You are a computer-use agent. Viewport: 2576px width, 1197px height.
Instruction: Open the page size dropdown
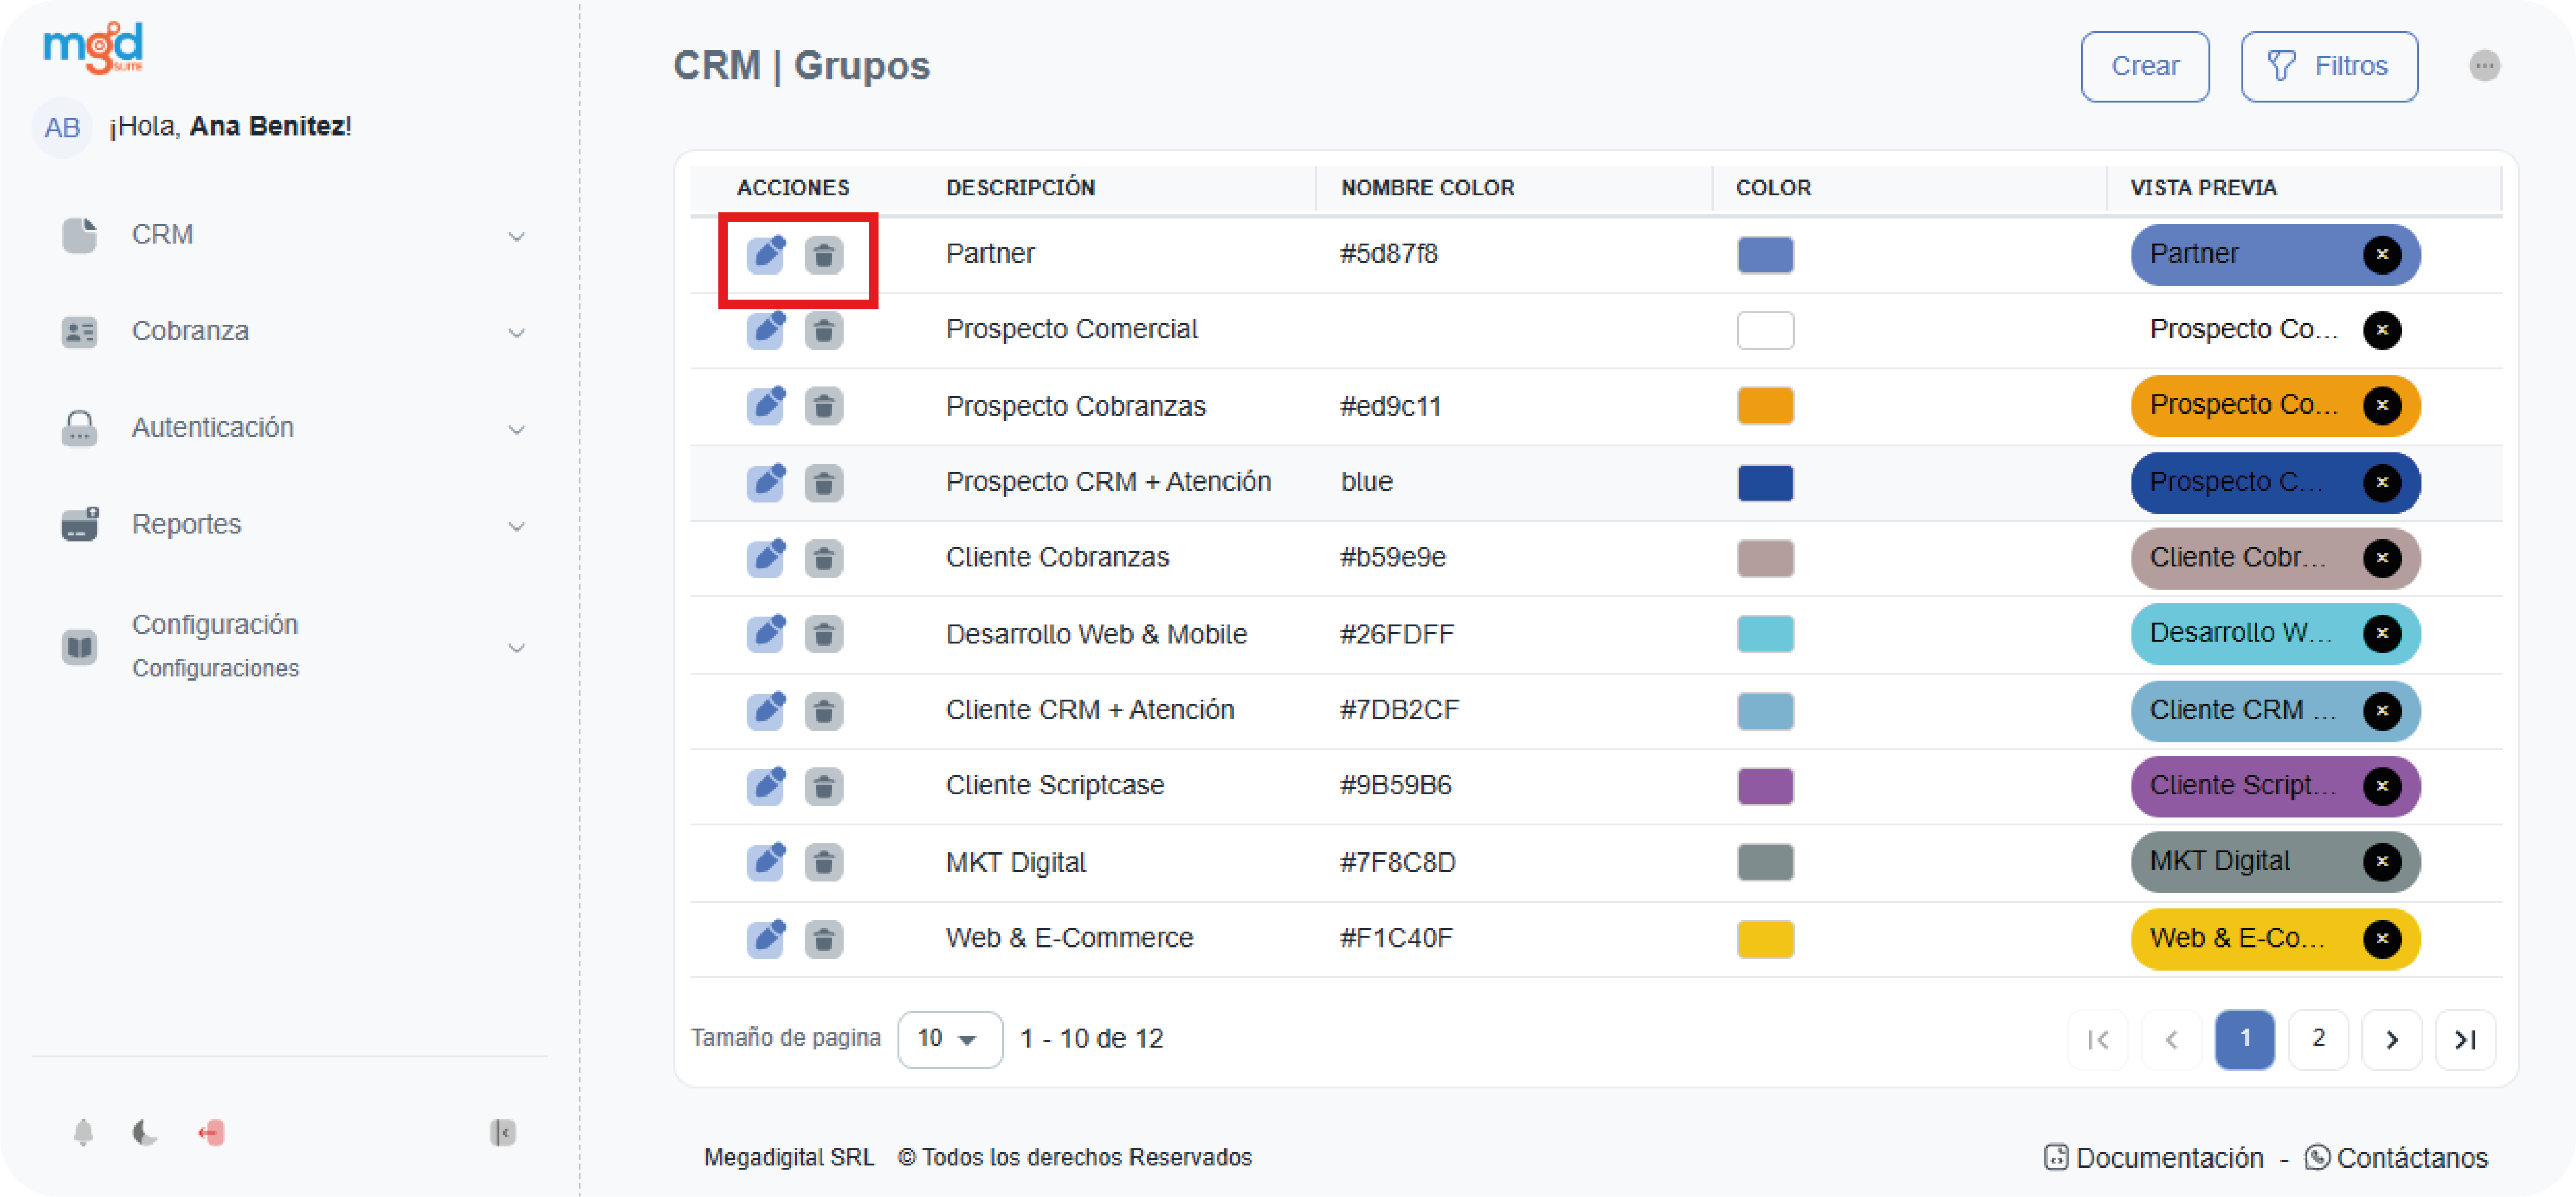tap(948, 1038)
